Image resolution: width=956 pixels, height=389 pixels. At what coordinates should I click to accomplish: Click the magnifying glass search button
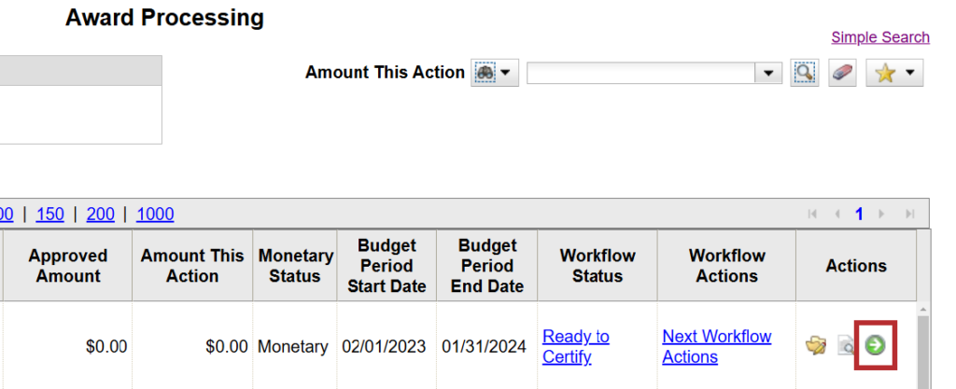click(x=803, y=73)
